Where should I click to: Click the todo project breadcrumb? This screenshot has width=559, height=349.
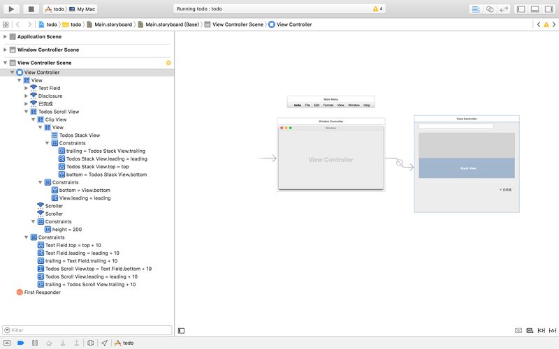[48, 24]
